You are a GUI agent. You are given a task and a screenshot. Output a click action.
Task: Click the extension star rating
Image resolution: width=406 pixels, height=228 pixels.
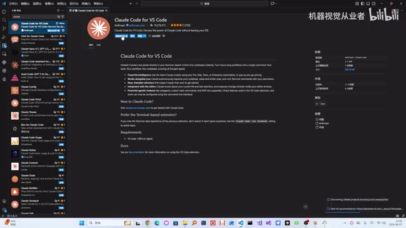click(x=180, y=25)
